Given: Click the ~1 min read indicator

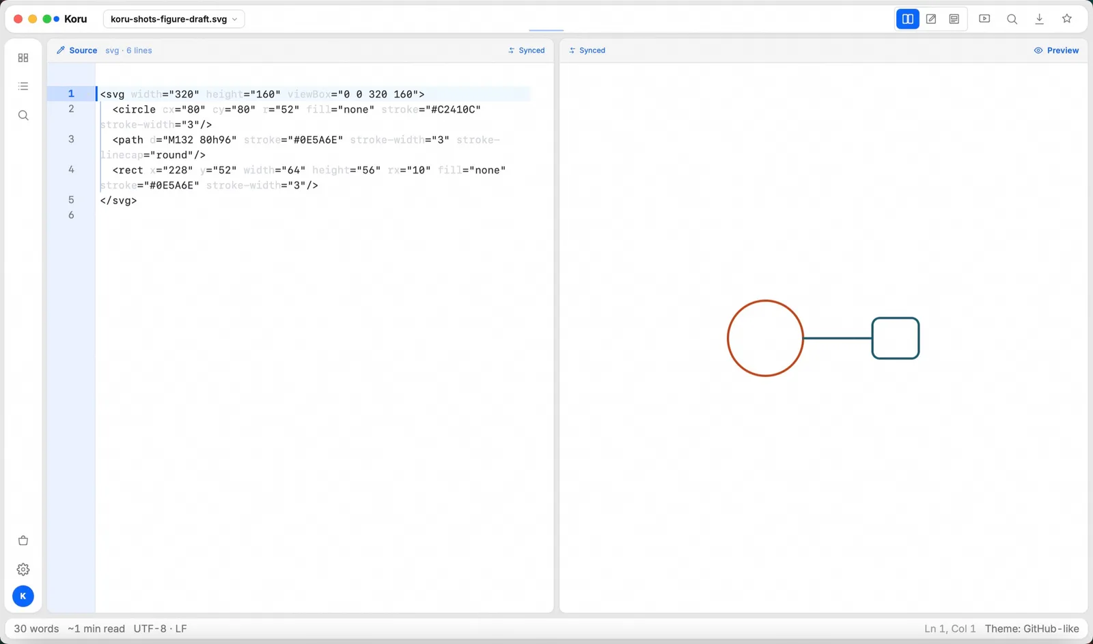Looking at the screenshot, I should click(96, 629).
